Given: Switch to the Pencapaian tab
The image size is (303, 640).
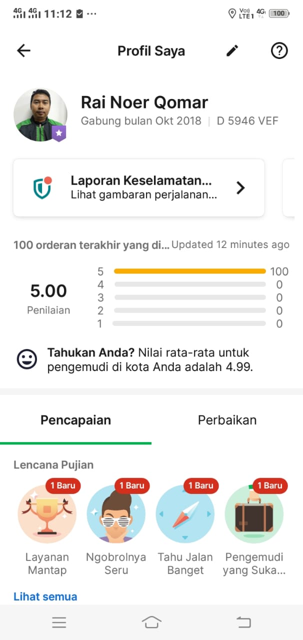Looking at the screenshot, I should (x=75, y=420).
